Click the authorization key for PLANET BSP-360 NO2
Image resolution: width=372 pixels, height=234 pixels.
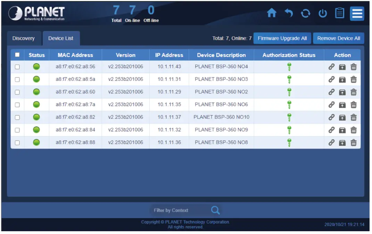(289, 92)
